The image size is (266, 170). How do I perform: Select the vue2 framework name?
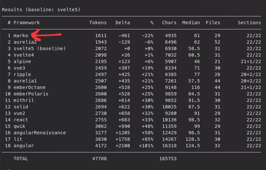point(19,113)
